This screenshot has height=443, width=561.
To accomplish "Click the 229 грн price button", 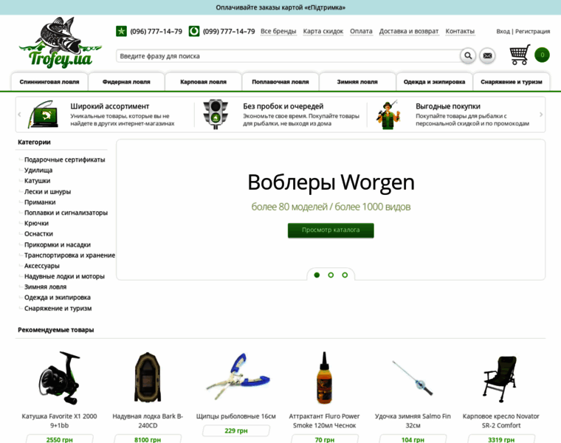I will (235, 430).
